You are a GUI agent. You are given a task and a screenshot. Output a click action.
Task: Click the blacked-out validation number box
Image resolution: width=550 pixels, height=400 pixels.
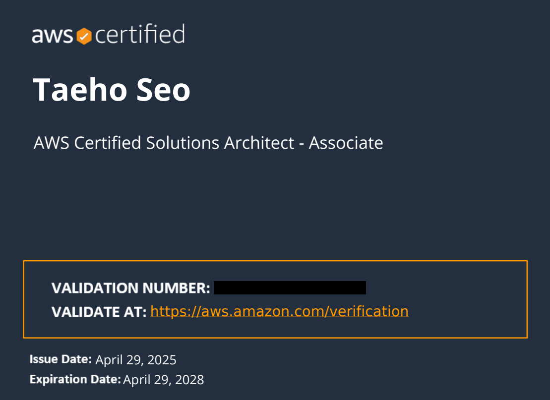pyautogui.click(x=290, y=287)
